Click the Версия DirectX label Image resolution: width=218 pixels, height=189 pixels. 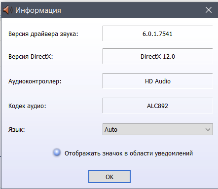pos(31,57)
